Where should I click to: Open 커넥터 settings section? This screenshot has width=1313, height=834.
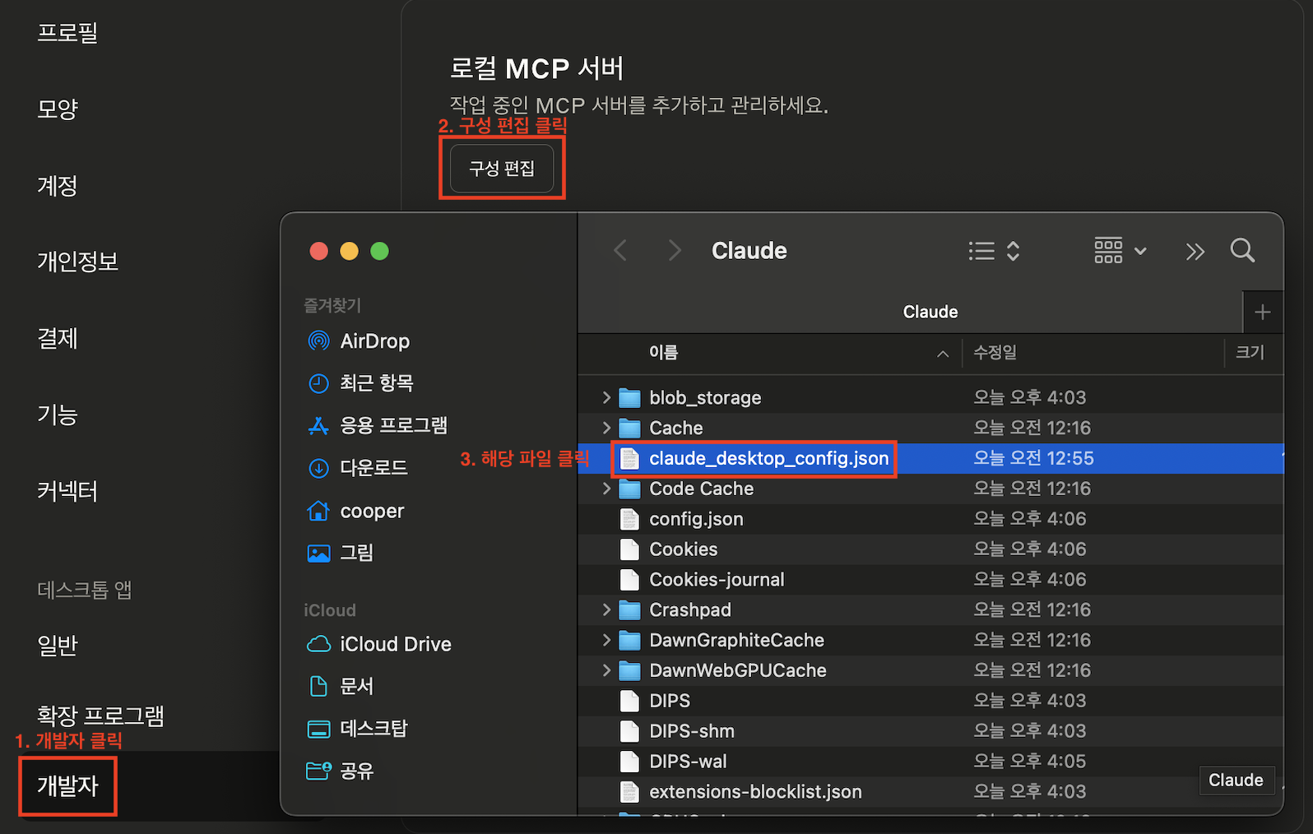pyautogui.click(x=67, y=491)
